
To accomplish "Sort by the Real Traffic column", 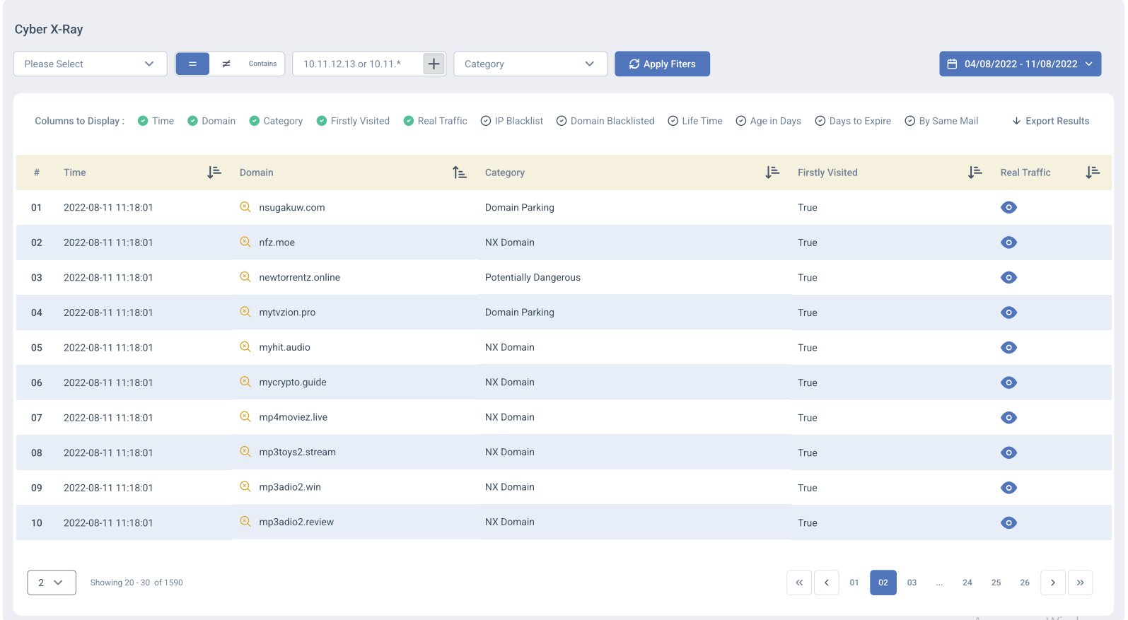I will coord(1093,172).
